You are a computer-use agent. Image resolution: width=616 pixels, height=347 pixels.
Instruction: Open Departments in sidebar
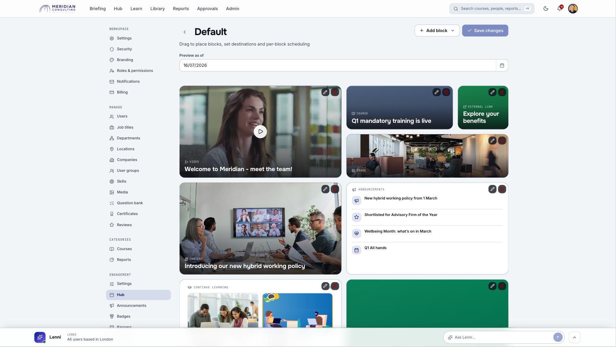click(x=138, y=138)
